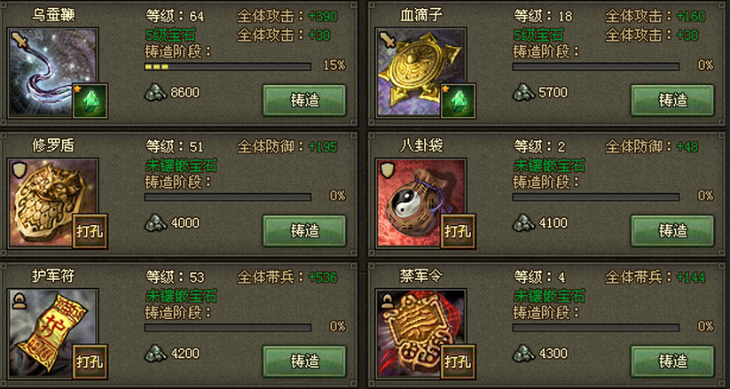Click 铸造 button for 乌蚕鞭
The image size is (730, 389).
coord(304,100)
